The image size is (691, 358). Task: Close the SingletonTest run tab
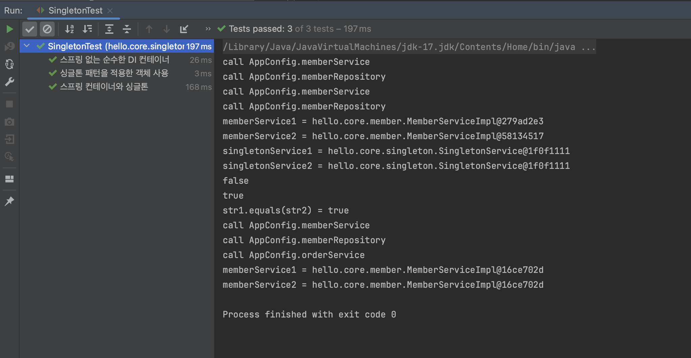click(x=110, y=11)
